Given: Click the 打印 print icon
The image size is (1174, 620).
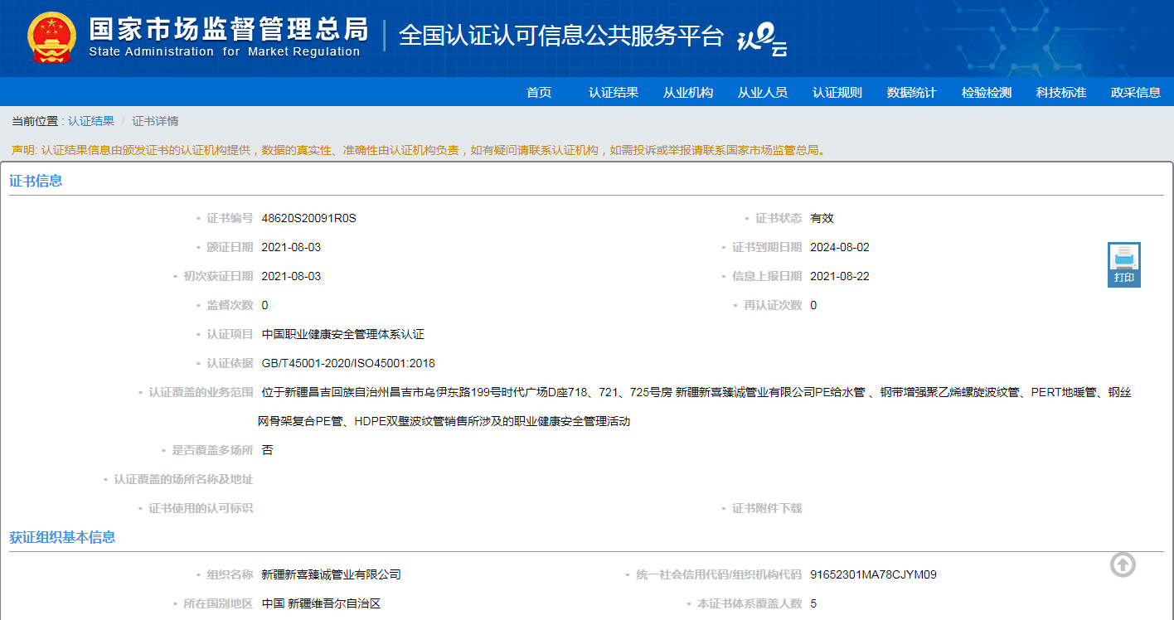Looking at the screenshot, I should [x=1124, y=264].
